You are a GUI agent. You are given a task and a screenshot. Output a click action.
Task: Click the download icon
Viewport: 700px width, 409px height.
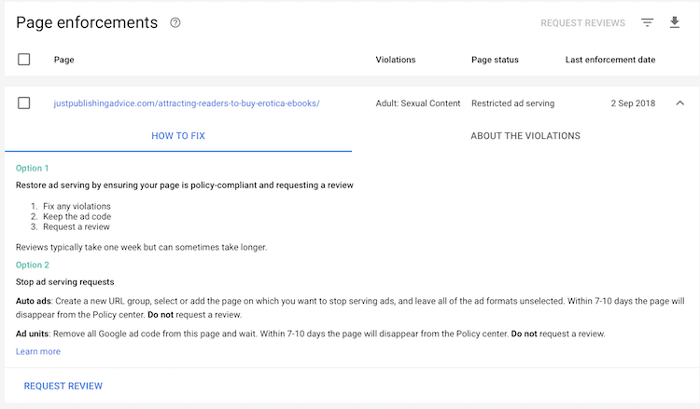[675, 23]
